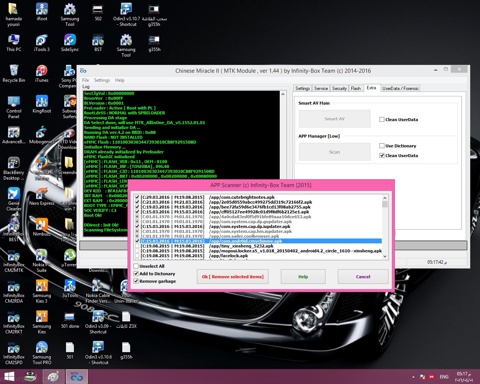
Task: Switch to the Flash tab
Action: 356,88
